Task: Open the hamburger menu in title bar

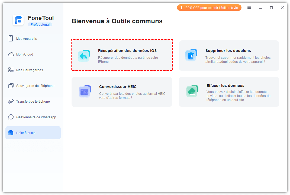Action: click(x=249, y=8)
